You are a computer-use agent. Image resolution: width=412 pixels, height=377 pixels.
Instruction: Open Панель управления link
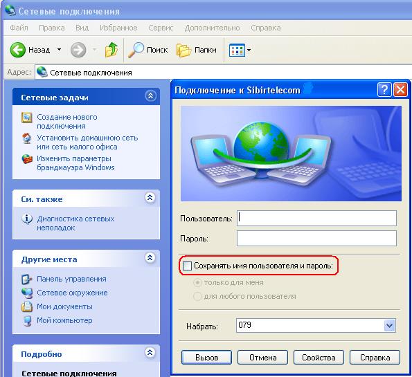71,279
